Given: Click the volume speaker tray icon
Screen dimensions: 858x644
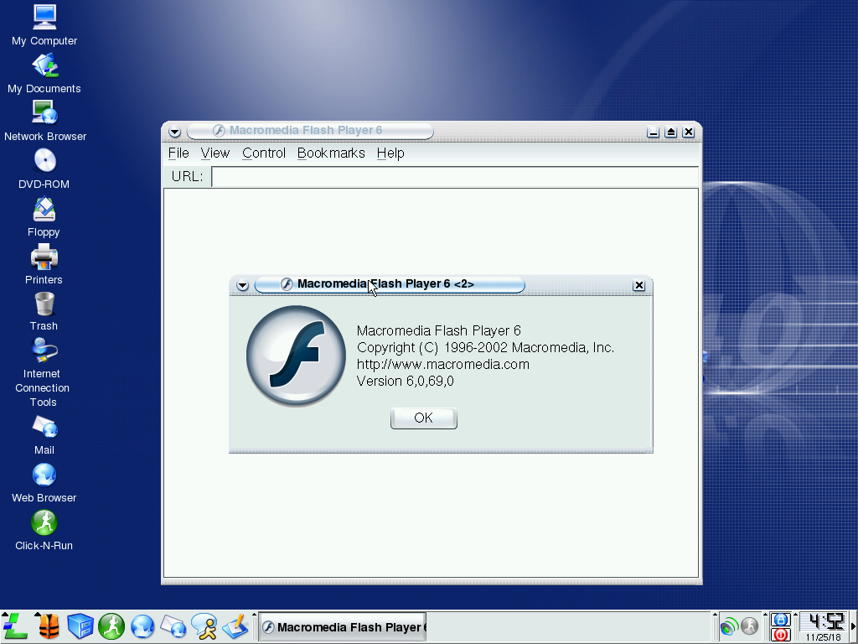Looking at the screenshot, I should pos(730,626).
